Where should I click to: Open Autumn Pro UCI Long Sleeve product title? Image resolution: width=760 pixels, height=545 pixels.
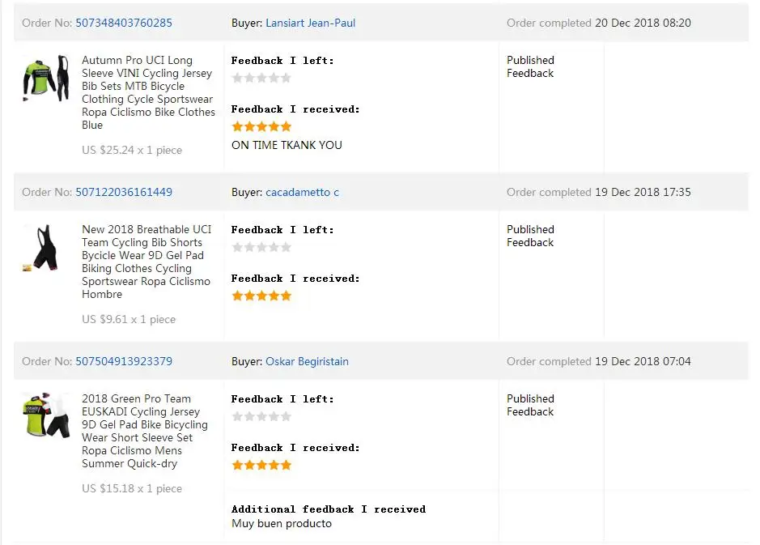click(x=148, y=92)
